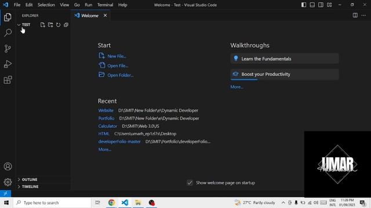Open the recent Portfolio folder
The width and height of the screenshot is (371, 208).
pyautogui.click(x=106, y=118)
